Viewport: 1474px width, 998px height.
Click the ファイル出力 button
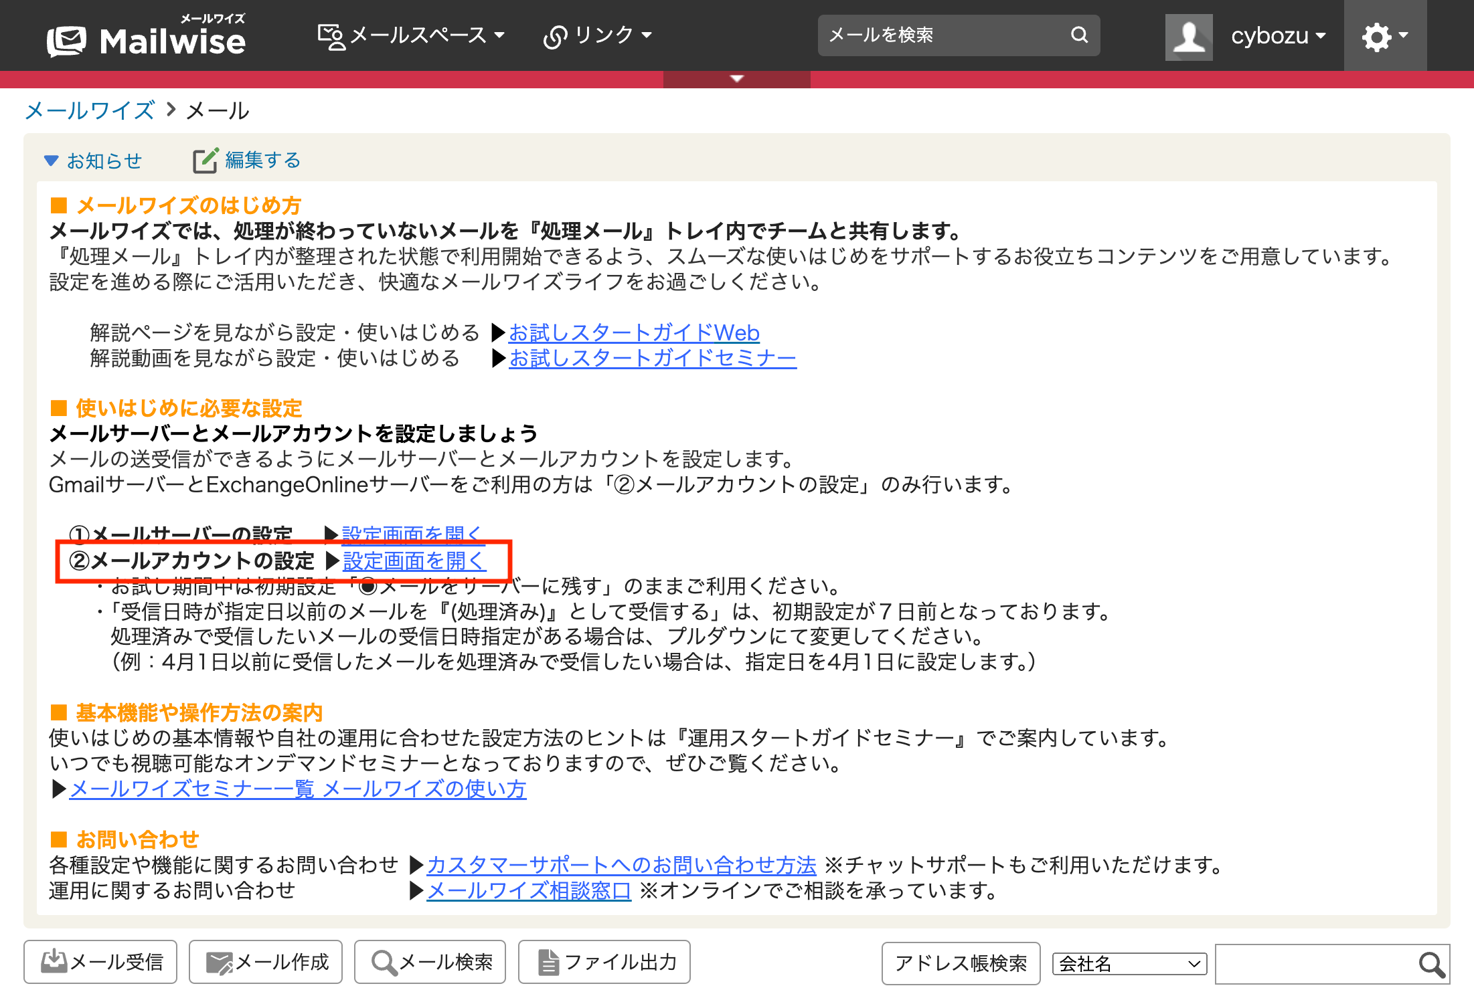tap(604, 962)
